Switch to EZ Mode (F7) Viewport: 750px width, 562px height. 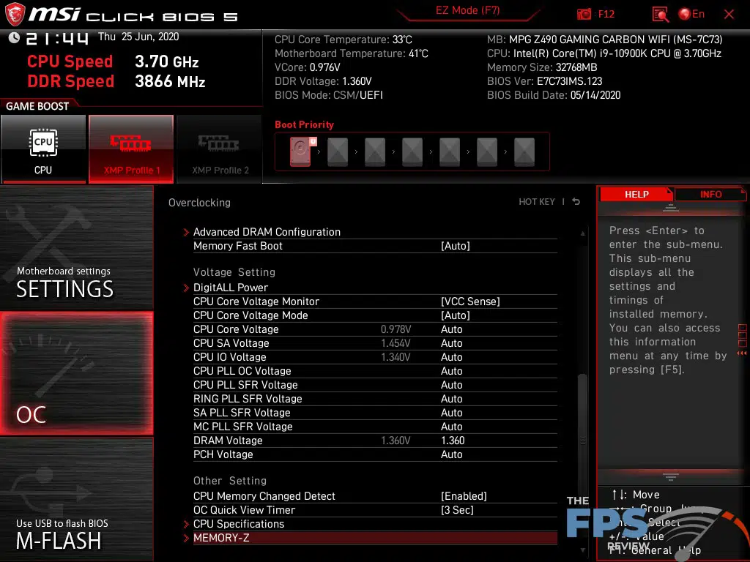point(467,10)
